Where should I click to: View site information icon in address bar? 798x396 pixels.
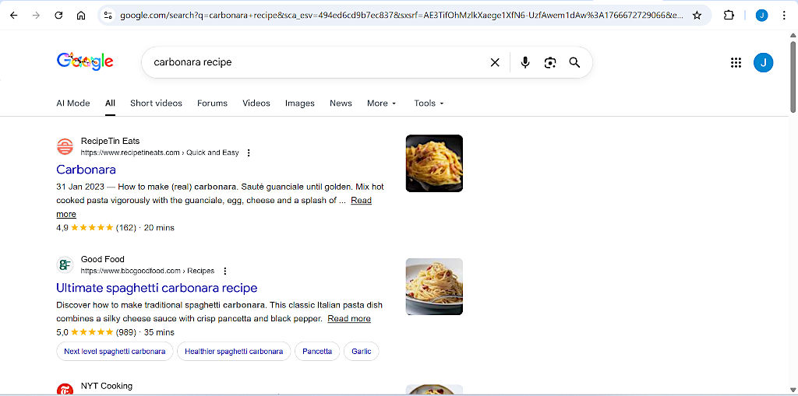[x=108, y=16]
